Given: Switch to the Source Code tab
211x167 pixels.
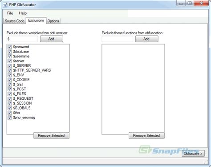Looking at the screenshot, I should pos(15,21).
